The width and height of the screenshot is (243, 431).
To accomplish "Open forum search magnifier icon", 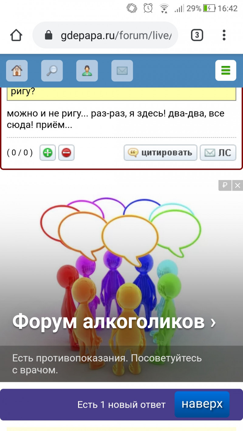I will pyautogui.click(x=52, y=71).
